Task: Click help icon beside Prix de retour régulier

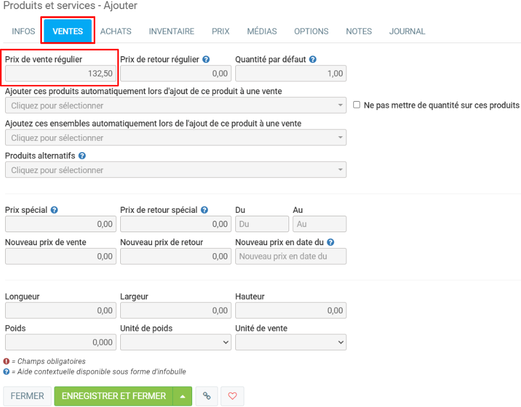Action: 206,59
